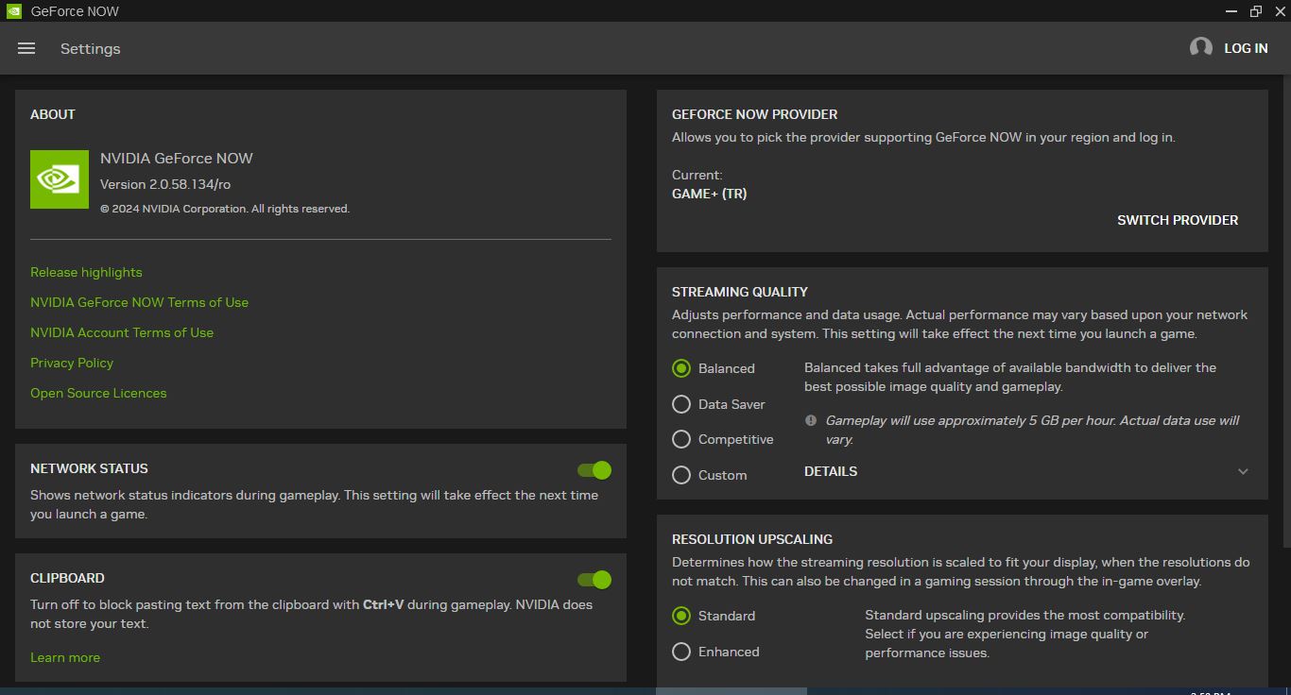The image size is (1291, 695).
Task: Click the user avatar icon
Action: [x=1201, y=48]
